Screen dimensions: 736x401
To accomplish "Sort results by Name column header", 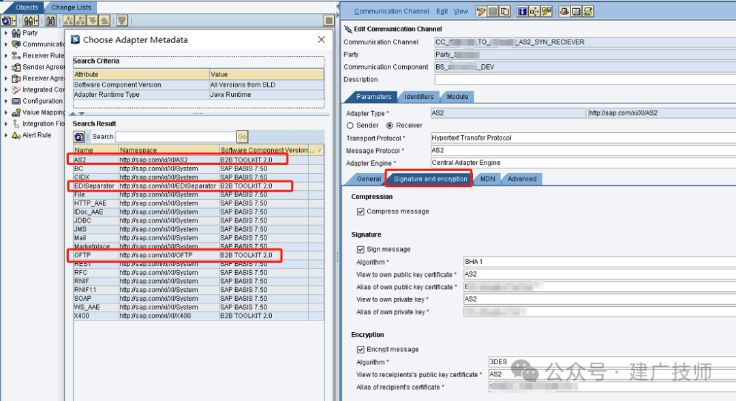I will [x=96, y=150].
